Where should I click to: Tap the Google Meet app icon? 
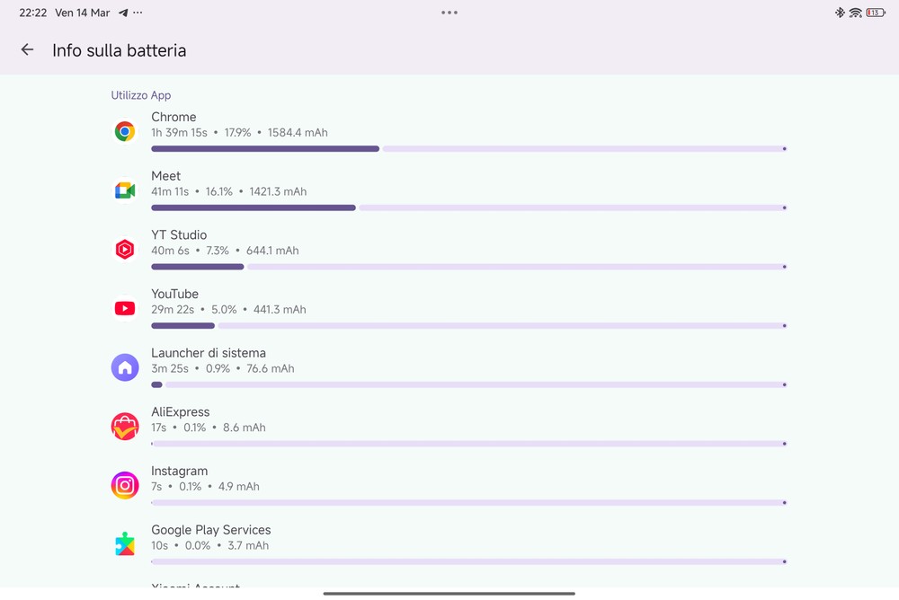[x=125, y=190]
